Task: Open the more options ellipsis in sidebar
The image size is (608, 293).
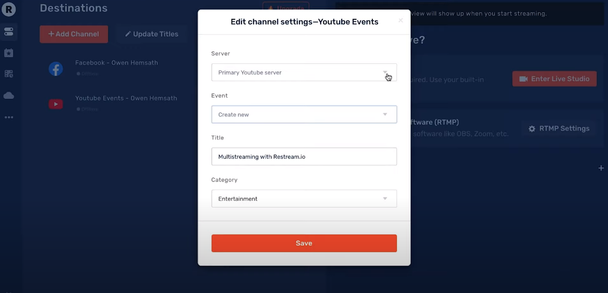Action: (x=8, y=117)
